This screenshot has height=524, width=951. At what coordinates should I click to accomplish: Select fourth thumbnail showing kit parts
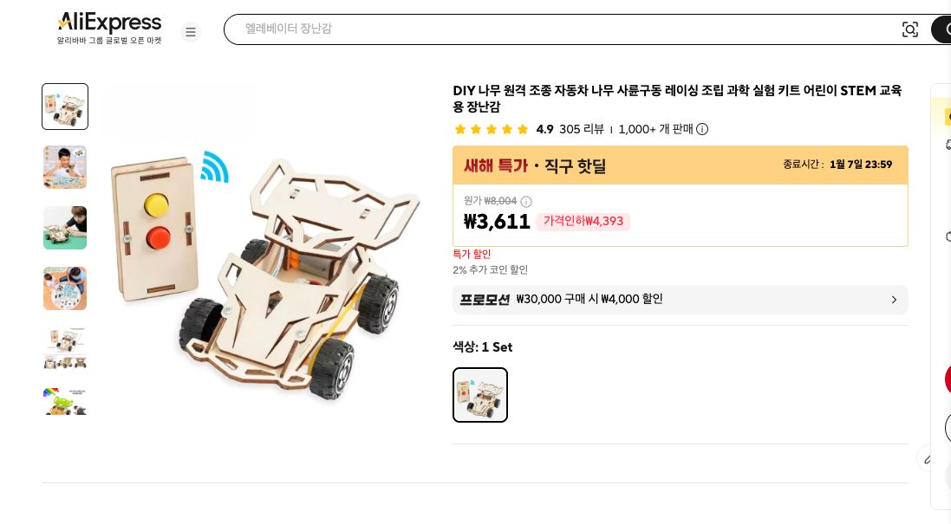point(65,288)
